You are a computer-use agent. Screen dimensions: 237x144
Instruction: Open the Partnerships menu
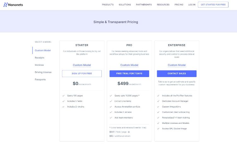pyautogui.click(x=144, y=5)
